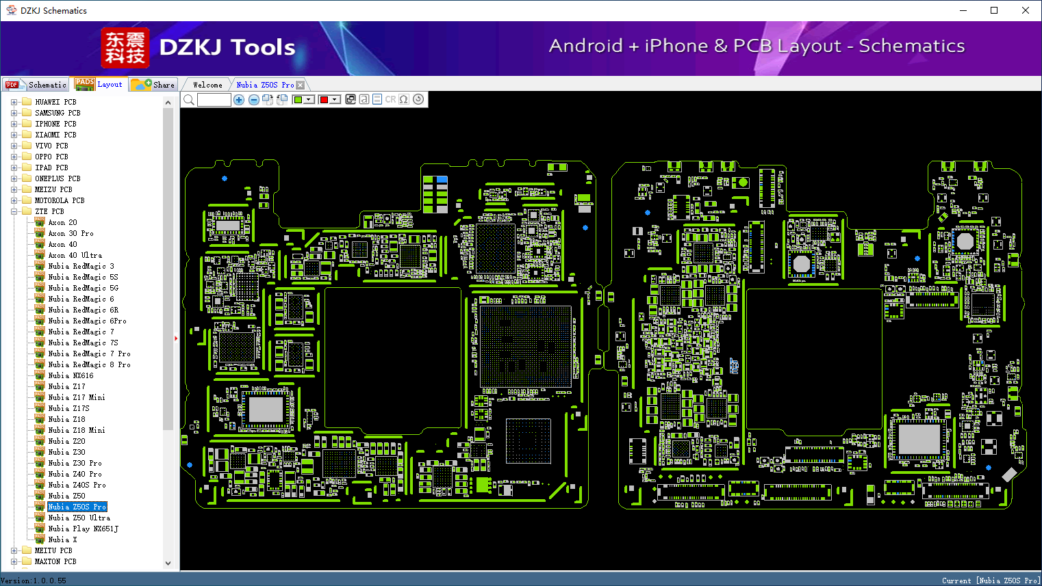Open Nubia RedMagic 7 Pro board

pos(89,354)
